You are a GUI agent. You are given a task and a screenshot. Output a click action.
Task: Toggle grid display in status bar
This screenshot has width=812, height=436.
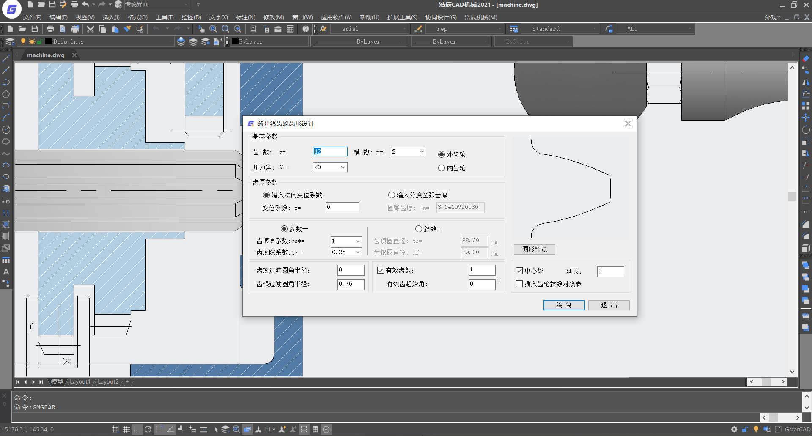[126, 429]
